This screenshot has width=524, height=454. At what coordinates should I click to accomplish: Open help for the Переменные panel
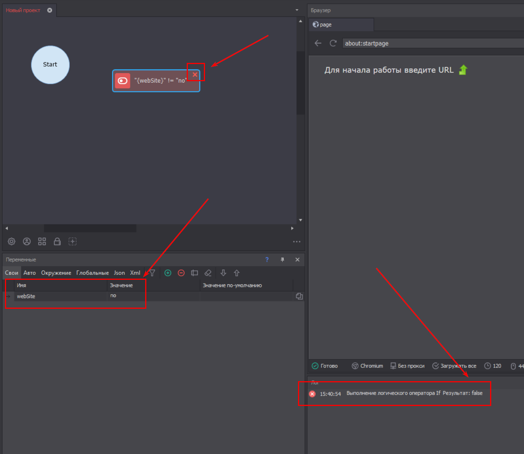267,260
